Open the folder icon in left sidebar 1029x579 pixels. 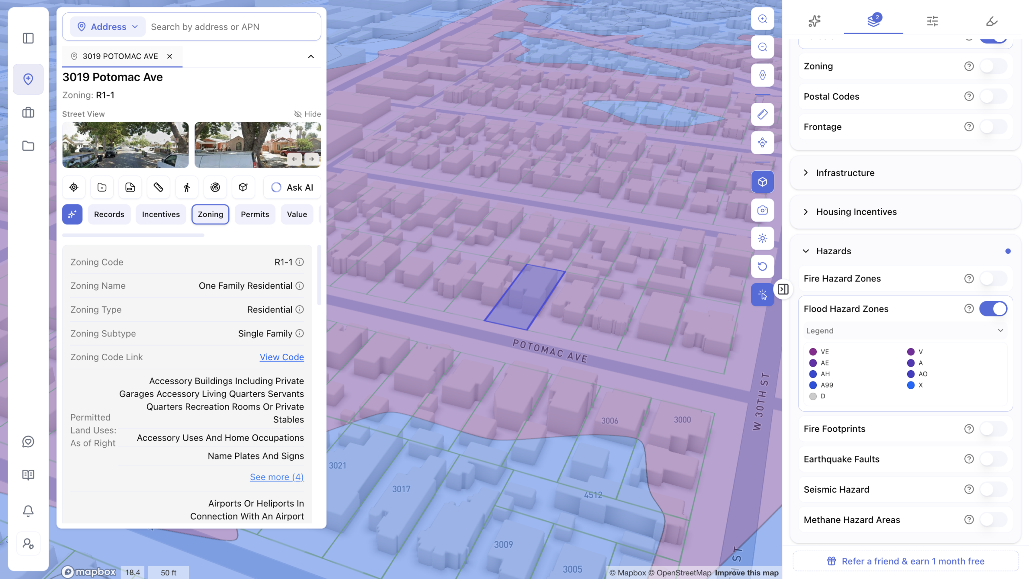coord(28,146)
